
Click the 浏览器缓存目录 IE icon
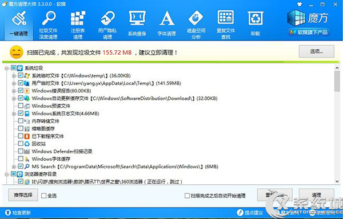click(20, 174)
